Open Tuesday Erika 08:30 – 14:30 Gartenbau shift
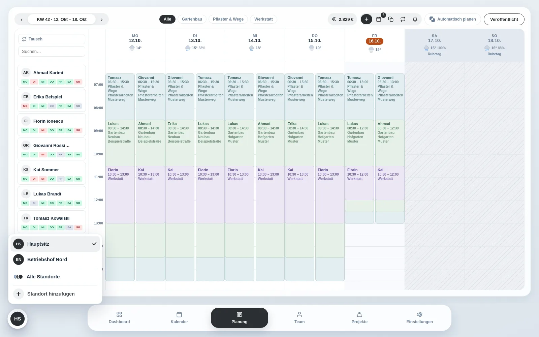The height and width of the screenshot is (337, 539). coord(180,143)
